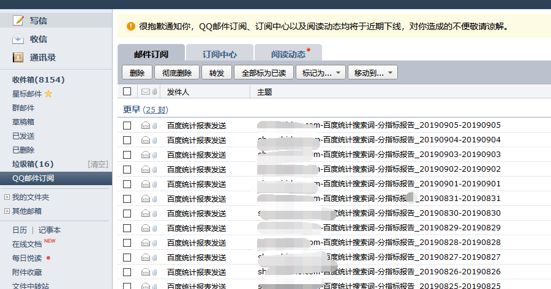Click envelope icon of the 20190903 report row
The image size is (551, 289).
click(x=146, y=155)
